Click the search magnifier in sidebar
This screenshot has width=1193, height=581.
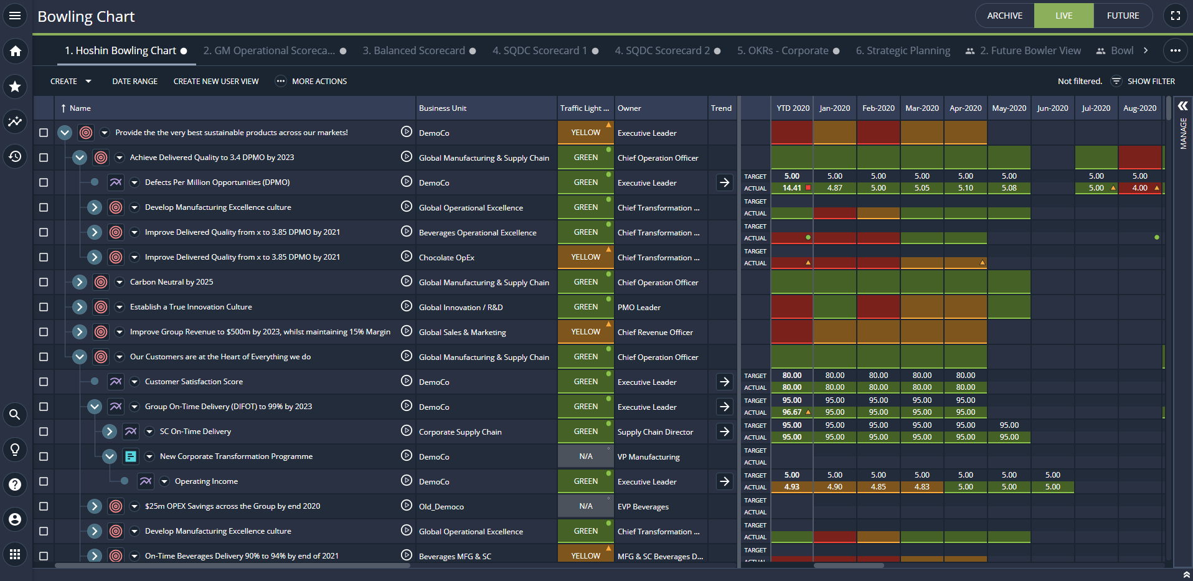pyautogui.click(x=15, y=414)
